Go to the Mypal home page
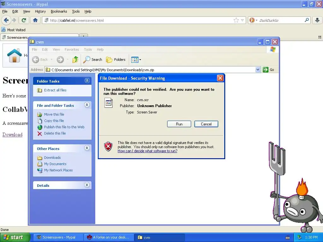Screen dimensions: 323x242 click(x=35, y=20)
